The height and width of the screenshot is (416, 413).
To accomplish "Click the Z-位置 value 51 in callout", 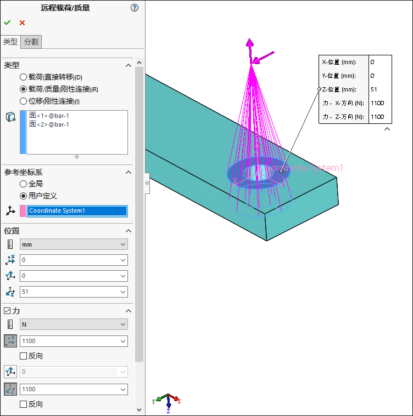I will (374, 89).
